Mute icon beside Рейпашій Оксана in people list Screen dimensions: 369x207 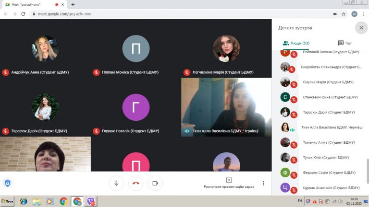coord(294,55)
